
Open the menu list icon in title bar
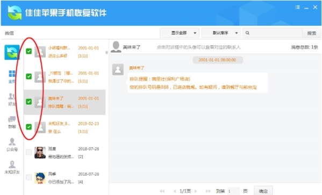pos(297,8)
